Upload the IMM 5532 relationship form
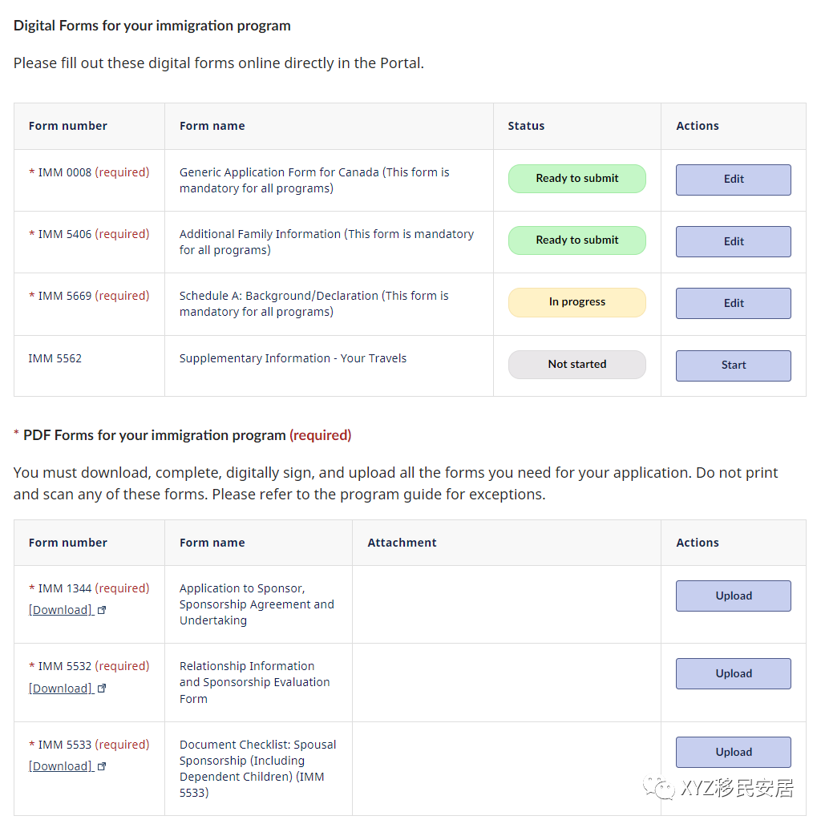 click(733, 674)
